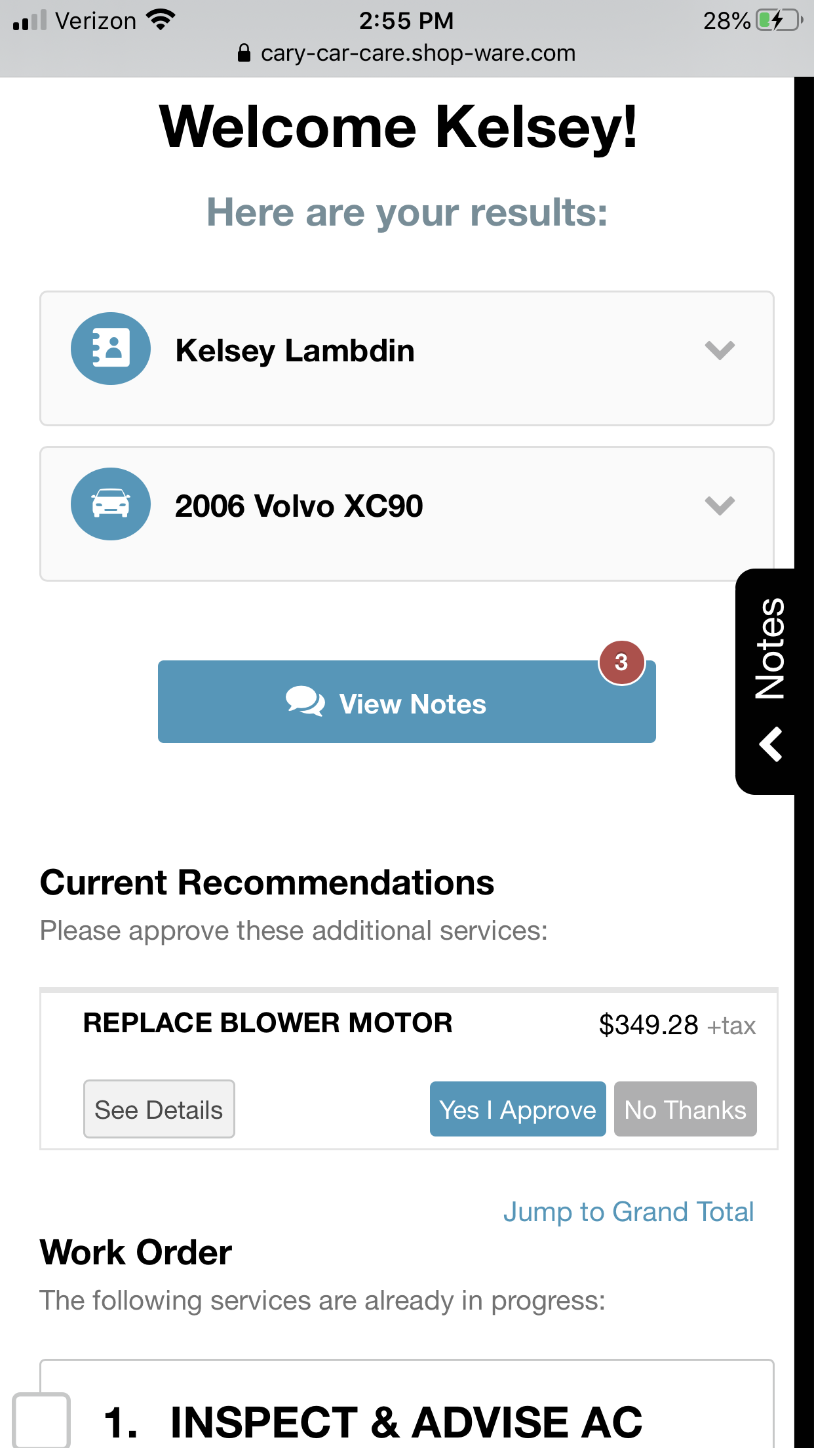Expand the 2006 Volvo XC90 card

719,506
